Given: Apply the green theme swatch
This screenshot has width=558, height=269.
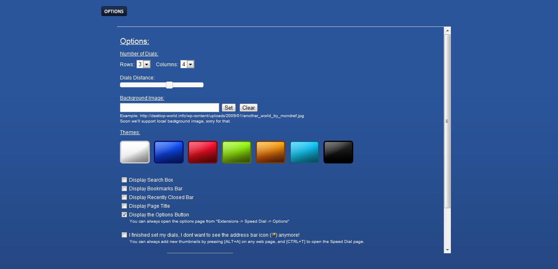Looking at the screenshot, I should (237, 152).
